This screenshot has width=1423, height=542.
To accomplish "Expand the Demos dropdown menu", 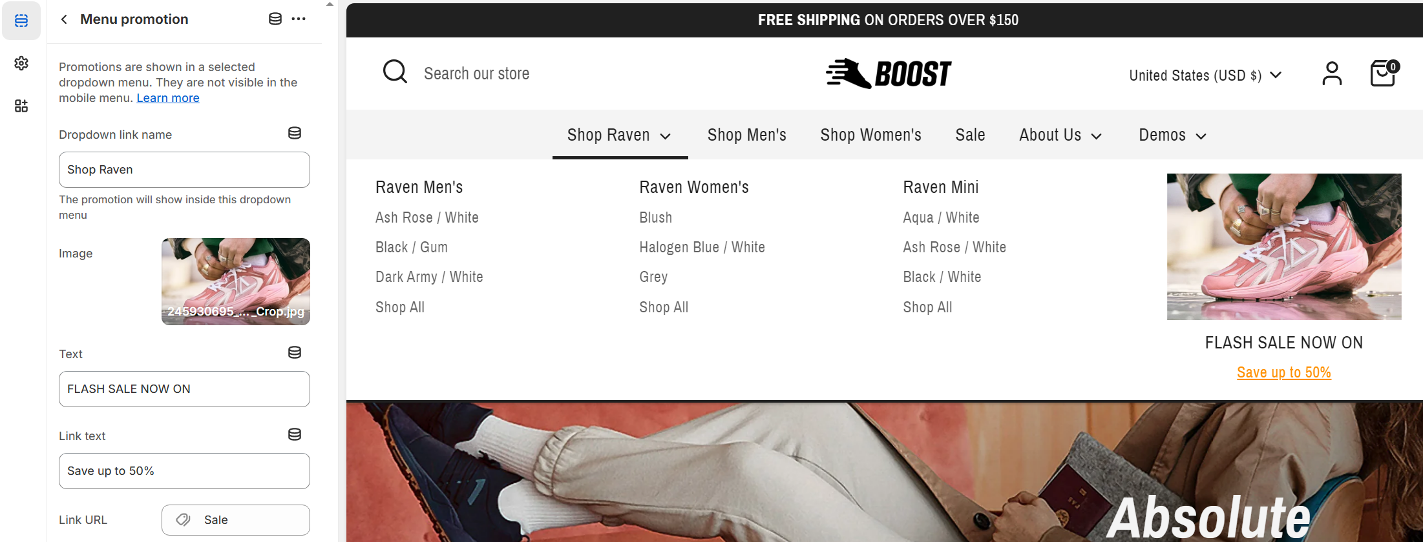I will coord(1173,135).
